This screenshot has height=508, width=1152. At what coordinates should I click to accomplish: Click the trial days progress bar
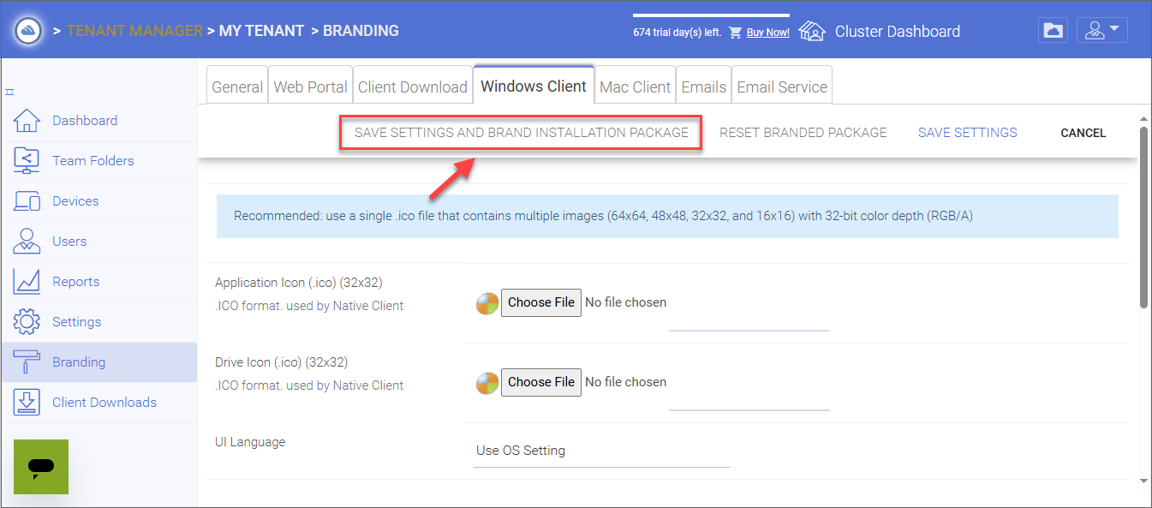711,15
